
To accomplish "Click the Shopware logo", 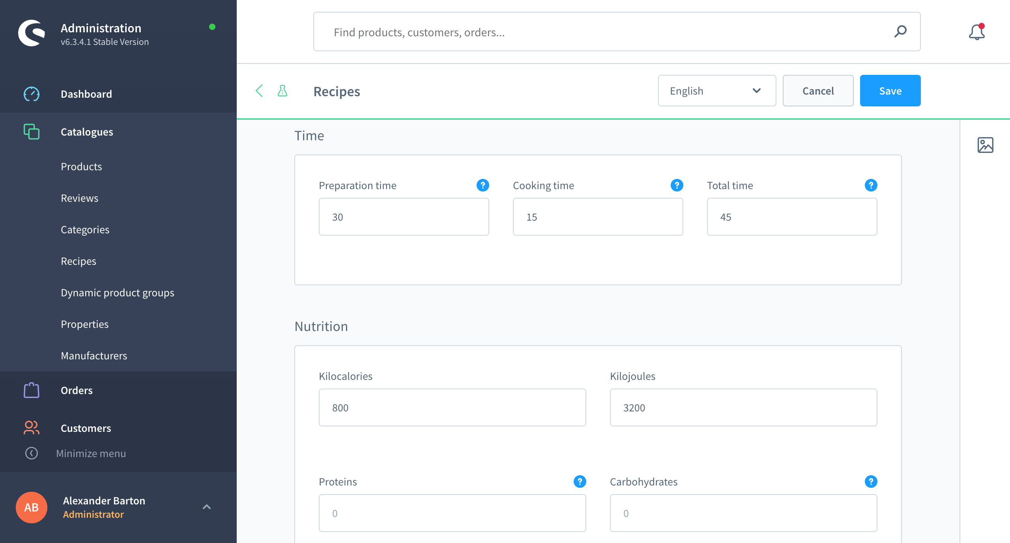I will 32,33.
